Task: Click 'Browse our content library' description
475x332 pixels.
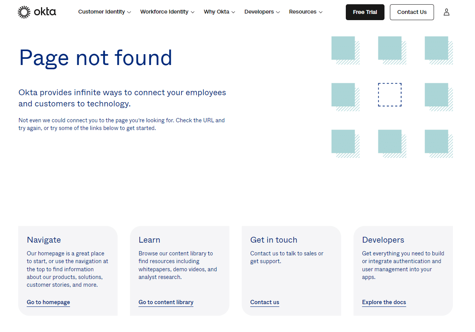Action: [178, 265]
